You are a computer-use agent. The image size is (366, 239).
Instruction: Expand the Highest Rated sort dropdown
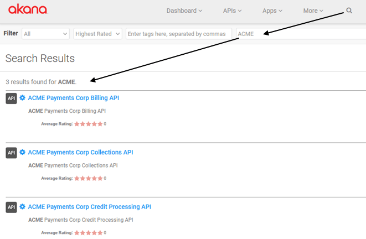pos(98,34)
